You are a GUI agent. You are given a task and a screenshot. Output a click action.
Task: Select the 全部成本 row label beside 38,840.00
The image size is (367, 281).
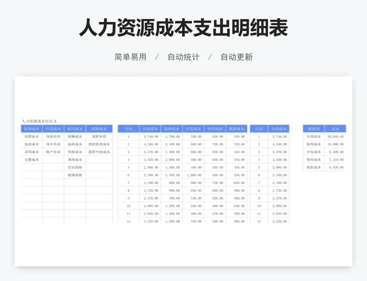coord(314,136)
